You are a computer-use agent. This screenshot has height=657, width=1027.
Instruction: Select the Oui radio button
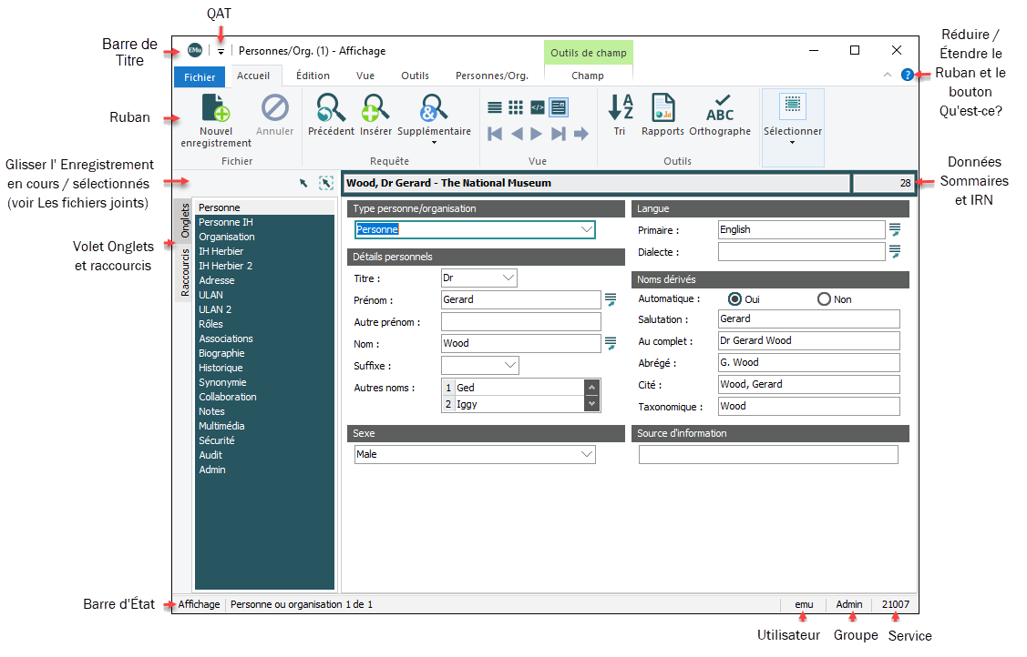(x=735, y=298)
